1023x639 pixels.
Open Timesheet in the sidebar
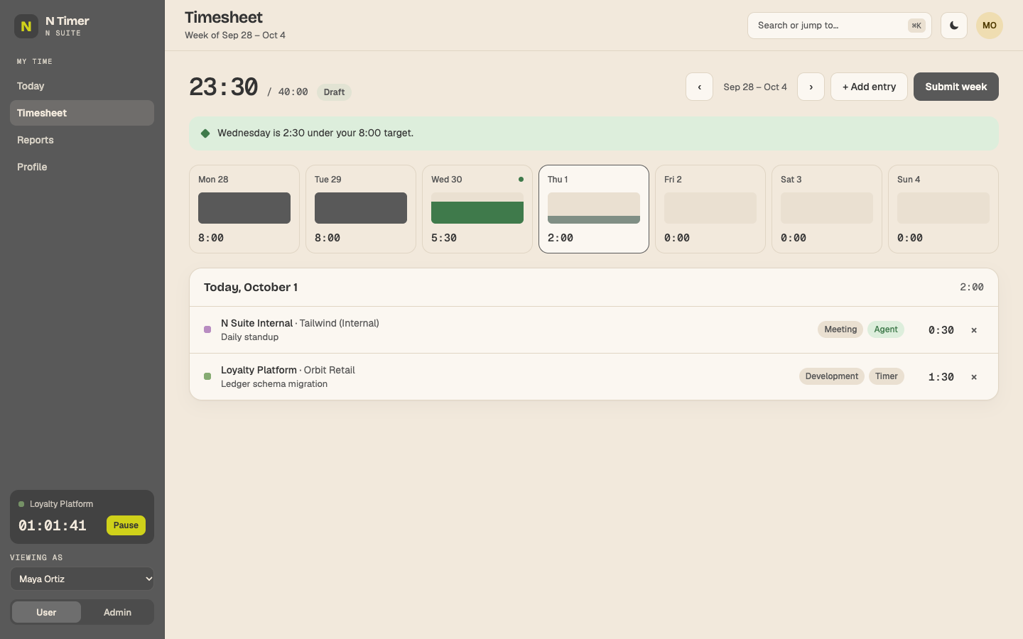tap(82, 113)
